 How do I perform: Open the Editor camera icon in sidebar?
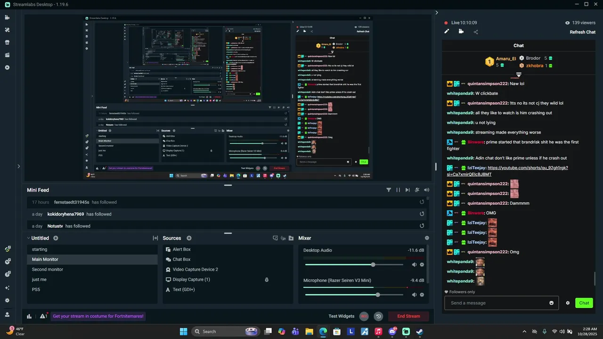click(x=7, y=17)
